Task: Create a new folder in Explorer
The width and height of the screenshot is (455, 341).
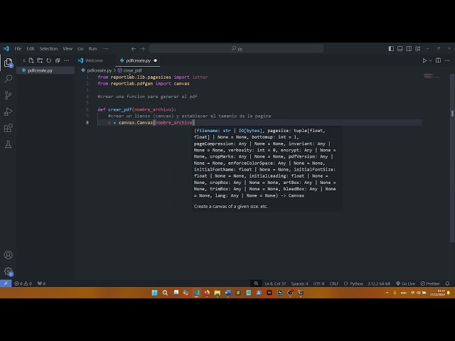Action: [x=40, y=60]
